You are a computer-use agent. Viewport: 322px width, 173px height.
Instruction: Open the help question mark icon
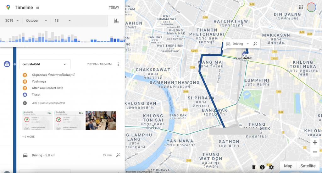262,167
